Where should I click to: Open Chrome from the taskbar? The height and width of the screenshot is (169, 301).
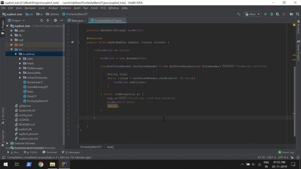[40, 164]
